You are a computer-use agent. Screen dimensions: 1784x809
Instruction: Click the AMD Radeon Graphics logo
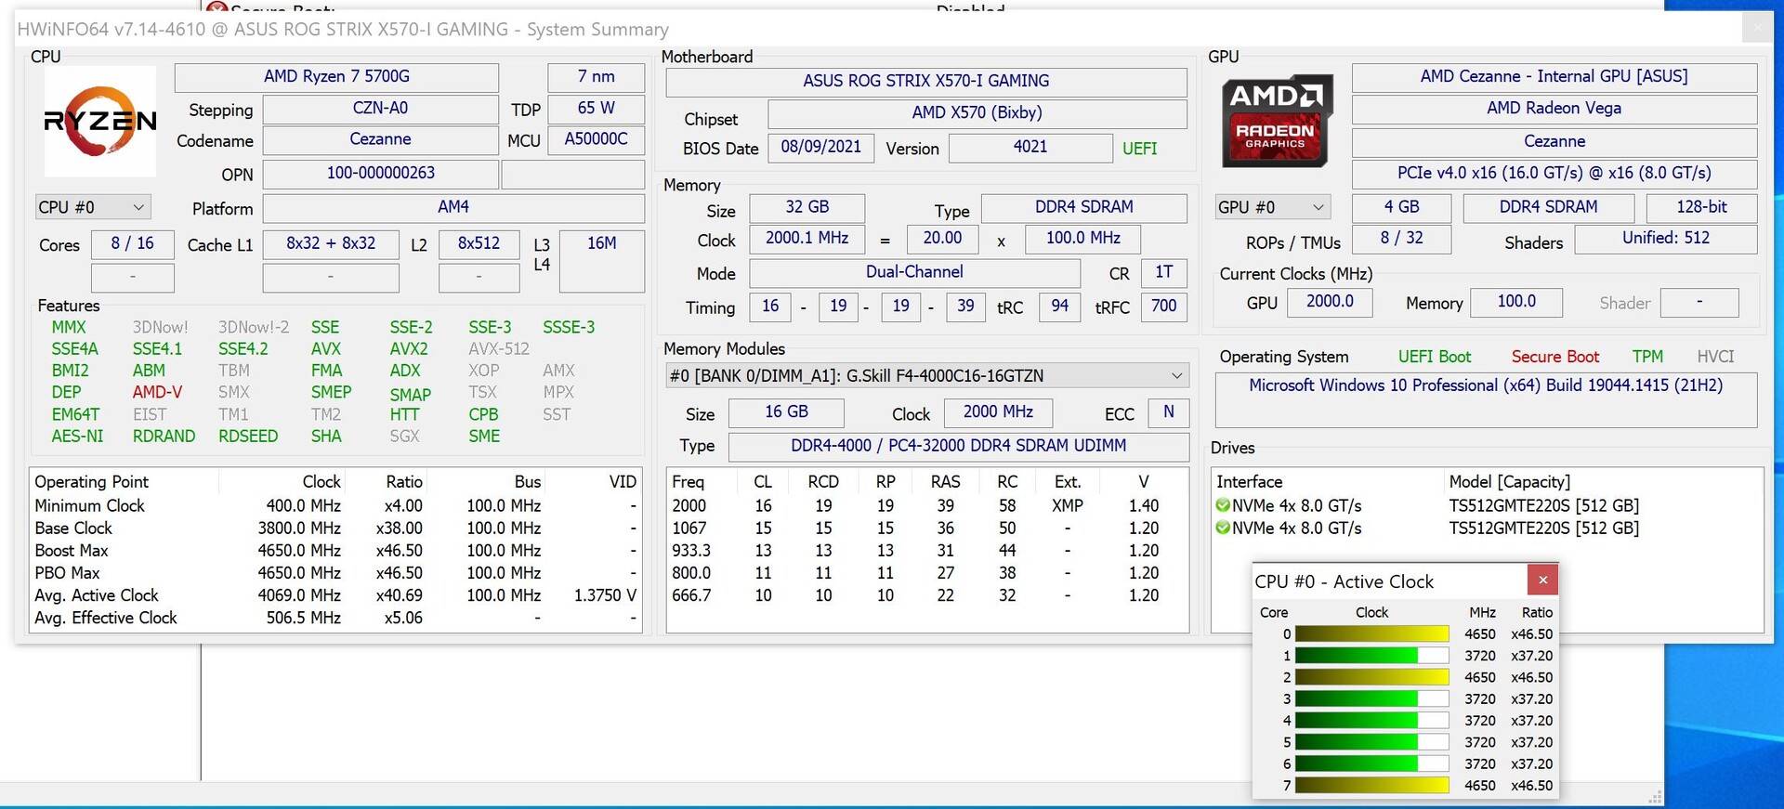pyautogui.click(x=1277, y=122)
